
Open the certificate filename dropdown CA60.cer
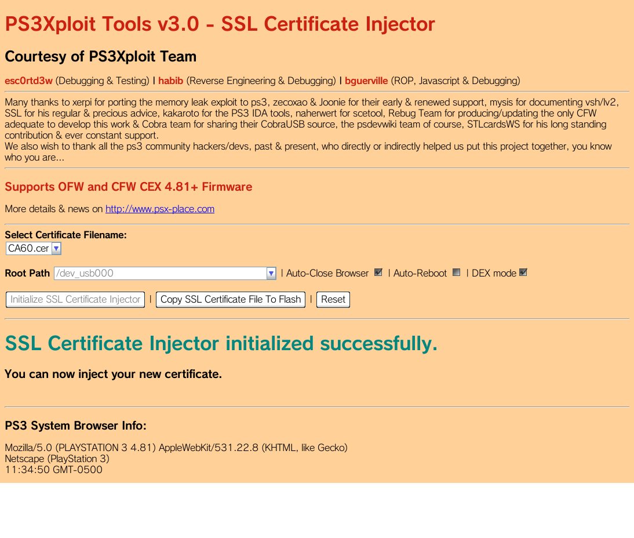(34, 248)
